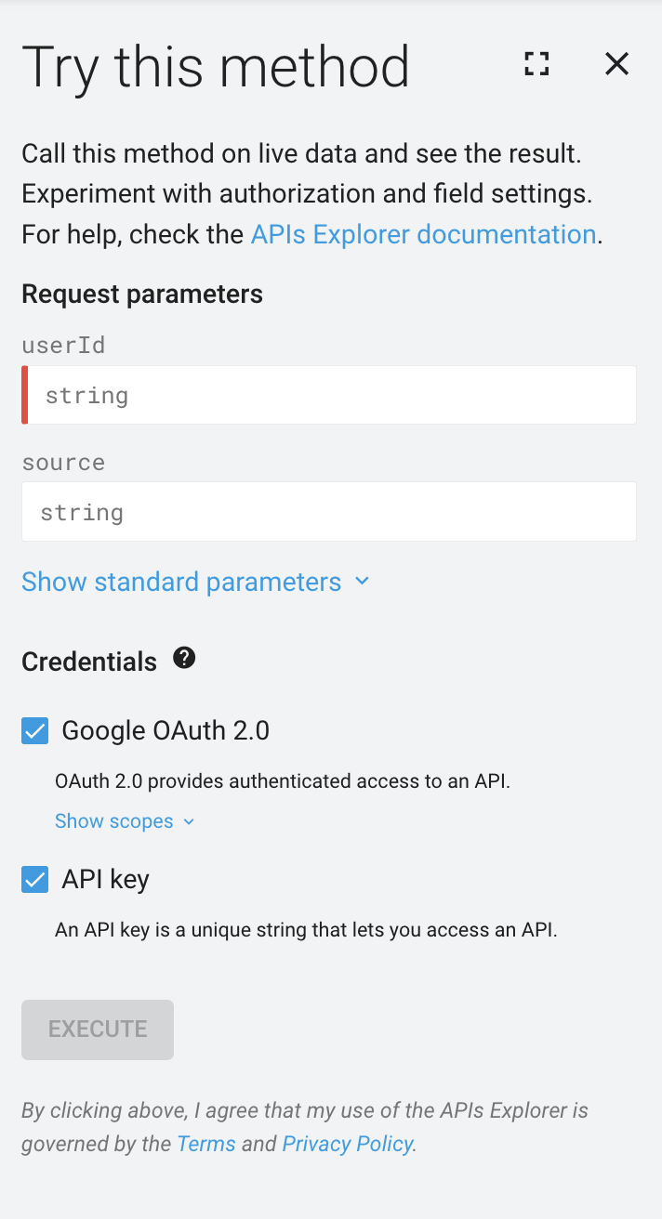662x1219 pixels.
Task: Toggle the API key option via its label
Action: point(105,879)
